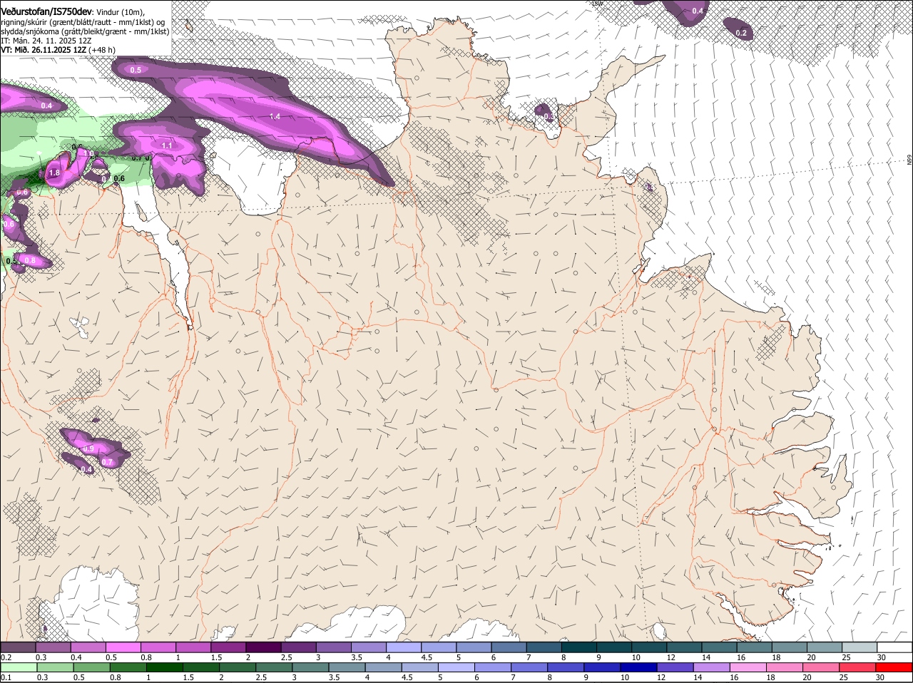Click the '9' label on the green-red scale
The image size is (913, 683).
pyautogui.click(x=586, y=677)
